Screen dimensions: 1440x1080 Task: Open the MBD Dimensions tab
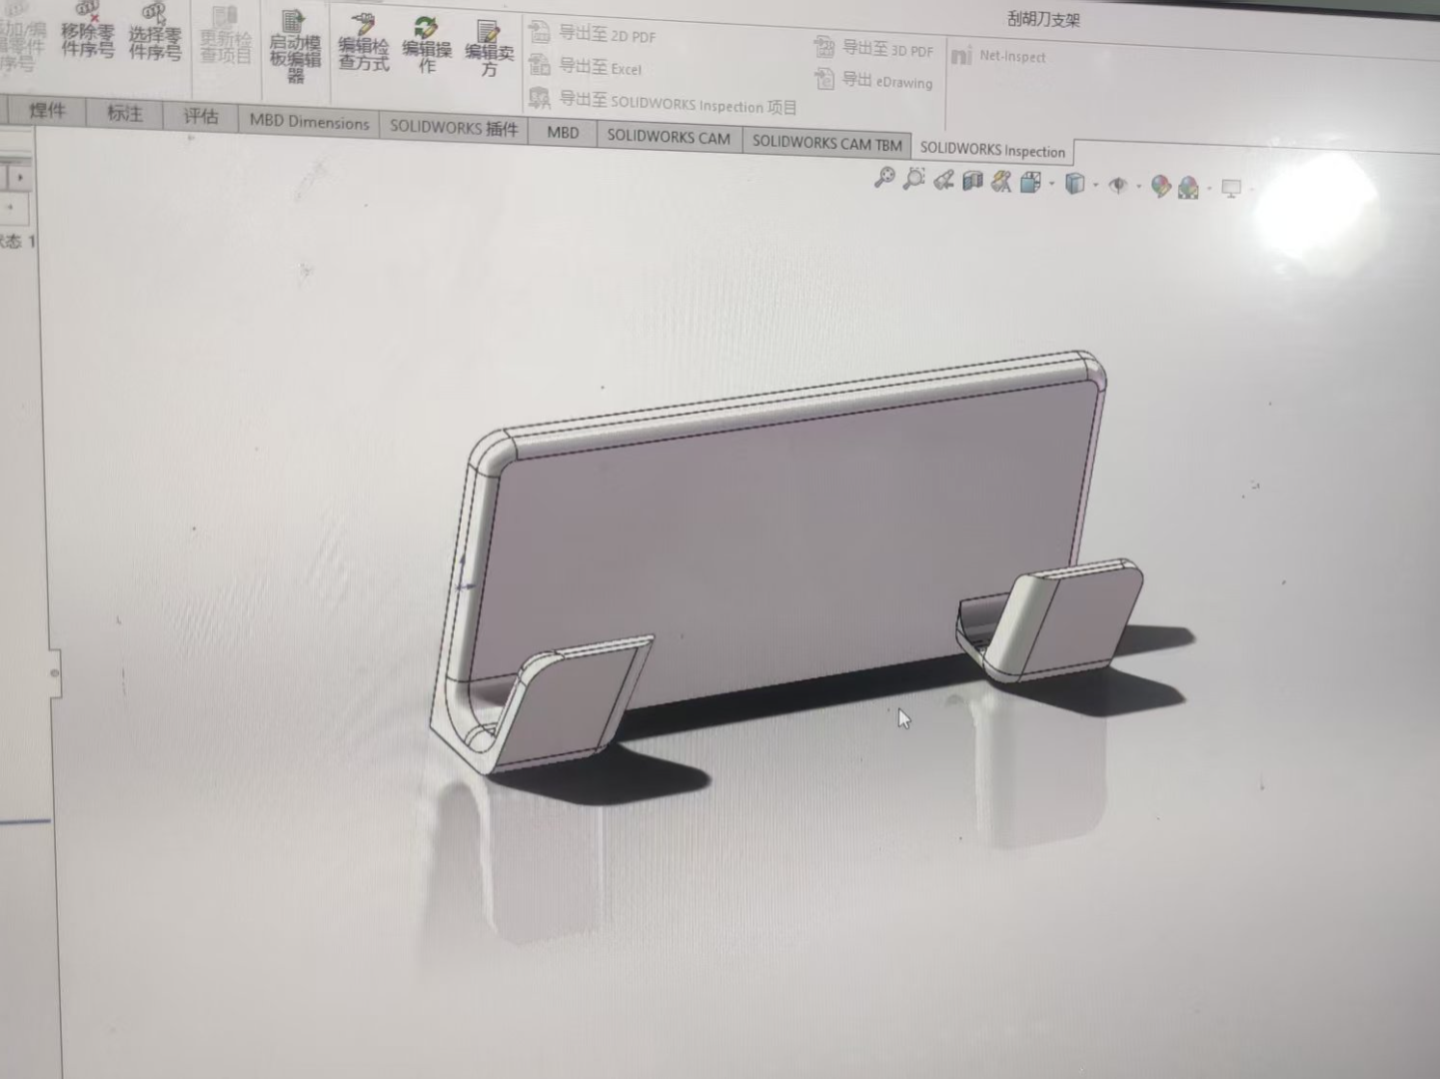(309, 122)
